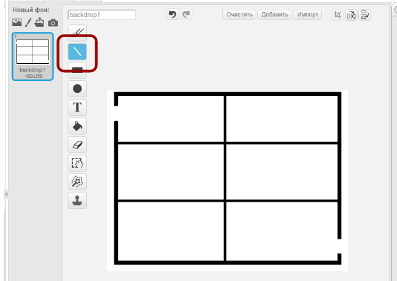The height and width of the screenshot is (281, 397).
Task: Redo the last paint action
Action: [186, 14]
